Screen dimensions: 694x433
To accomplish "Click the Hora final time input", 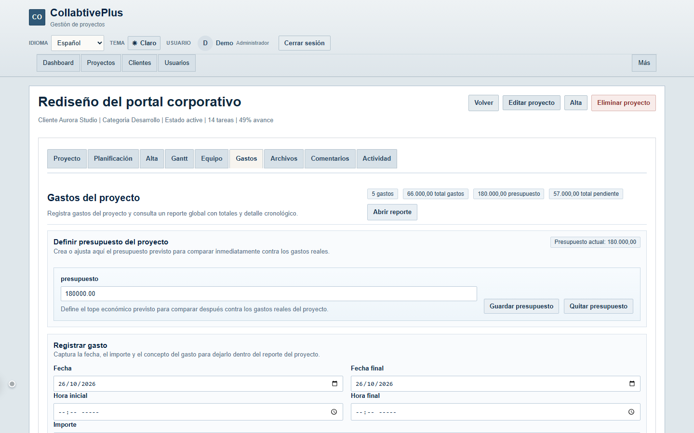I will point(495,412).
